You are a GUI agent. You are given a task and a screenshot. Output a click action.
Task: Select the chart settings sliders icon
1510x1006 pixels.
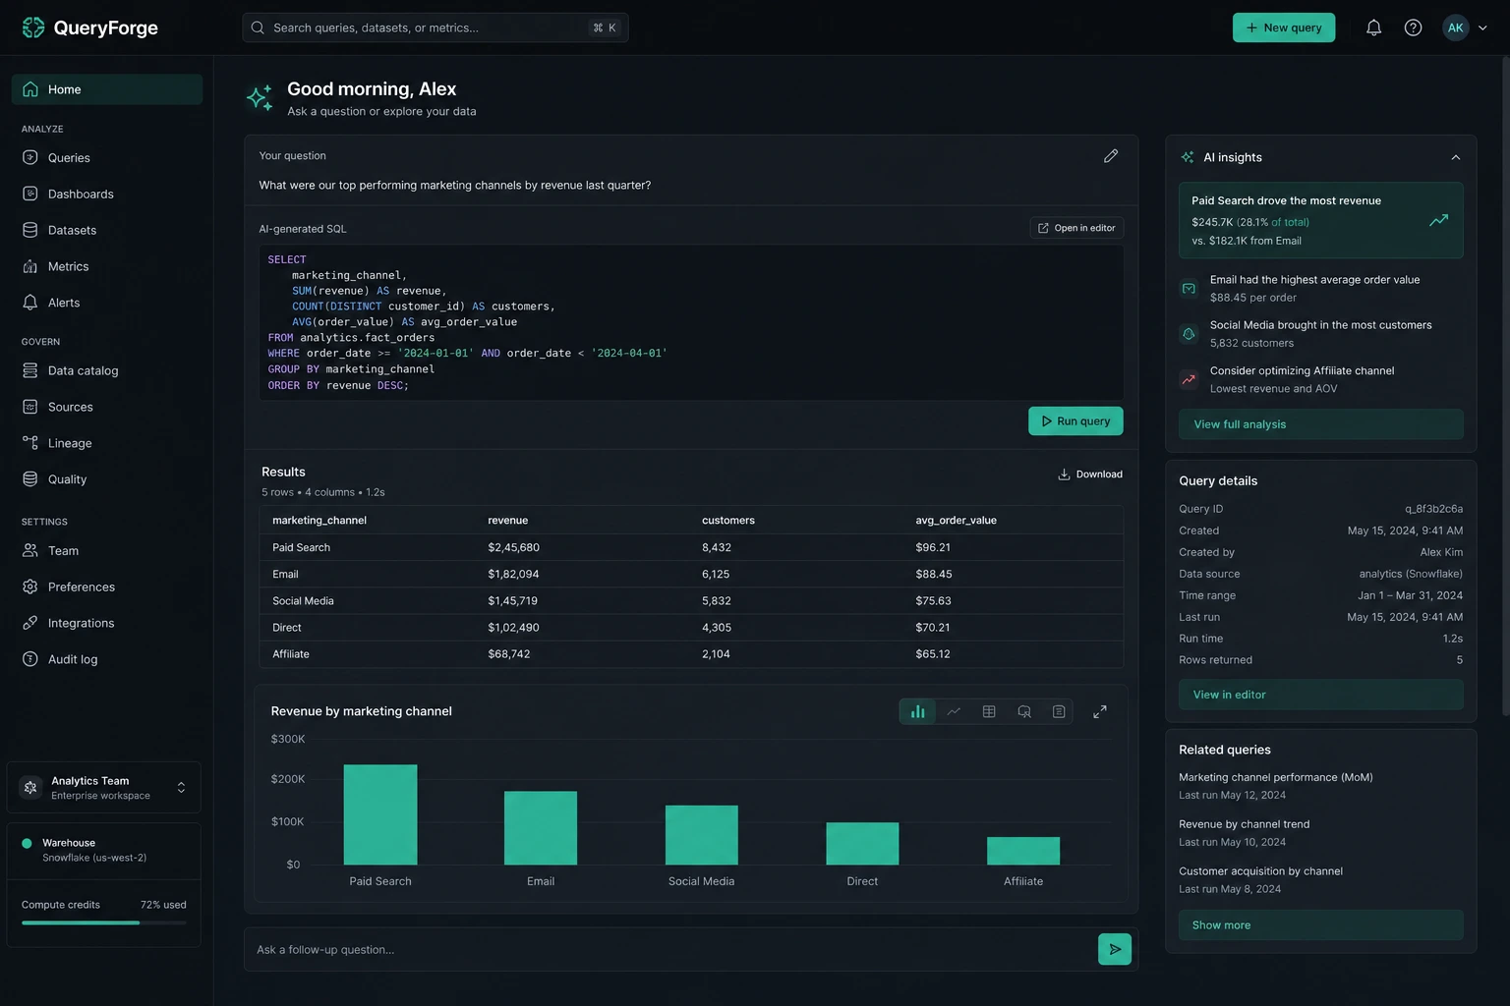(1059, 711)
